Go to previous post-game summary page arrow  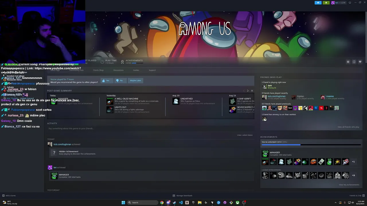pos(244,91)
